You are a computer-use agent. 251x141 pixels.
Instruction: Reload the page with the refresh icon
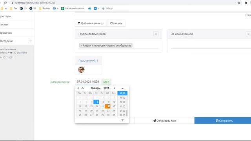[x=5, y=3]
